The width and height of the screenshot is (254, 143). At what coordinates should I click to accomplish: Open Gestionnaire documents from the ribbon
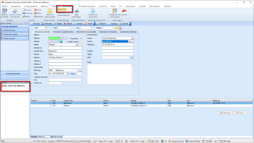pyautogui.click(x=93, y=12)
